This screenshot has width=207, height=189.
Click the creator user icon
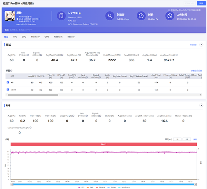click(x=110, y=16)
